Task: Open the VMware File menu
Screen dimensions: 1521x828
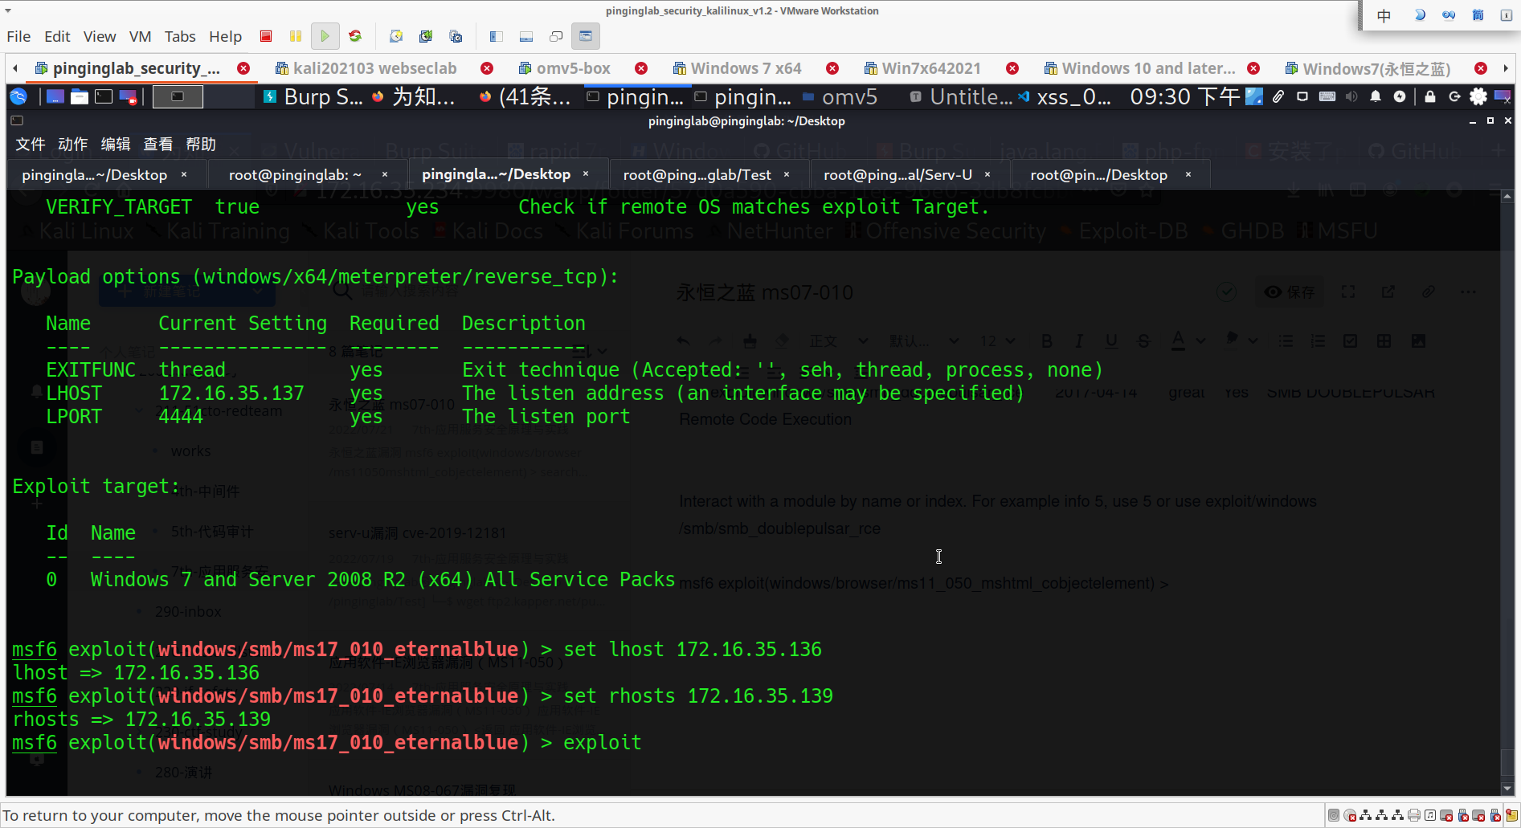Action: 18,36
